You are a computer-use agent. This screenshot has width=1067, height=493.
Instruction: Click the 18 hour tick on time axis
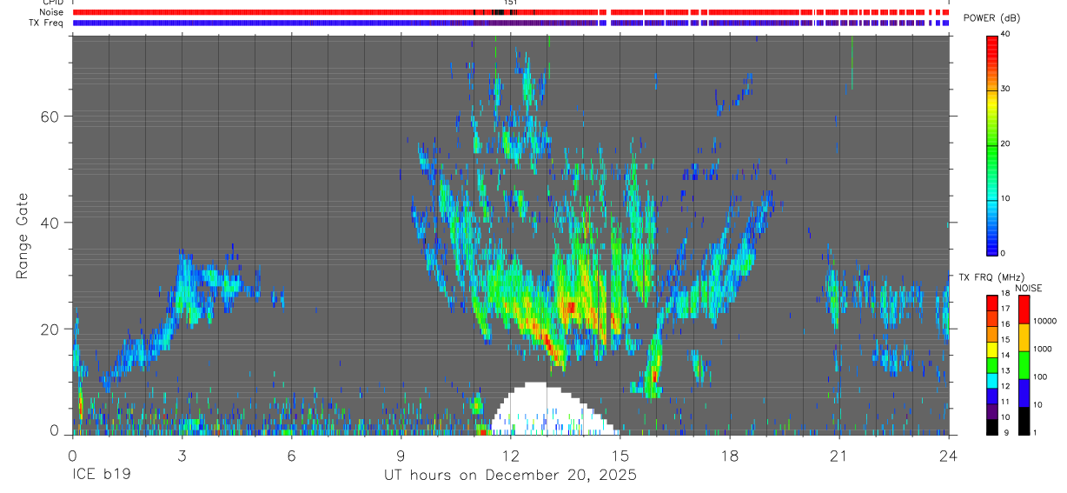[730, 456]
